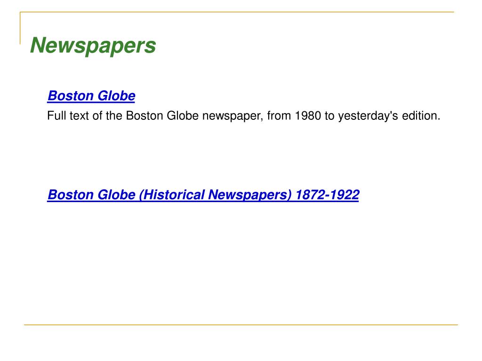This screenshot has height=361, width=482.
Task: Open Boston Globe (Historical Newspapers) 1872-1922 link
Action: coord(203,195)
